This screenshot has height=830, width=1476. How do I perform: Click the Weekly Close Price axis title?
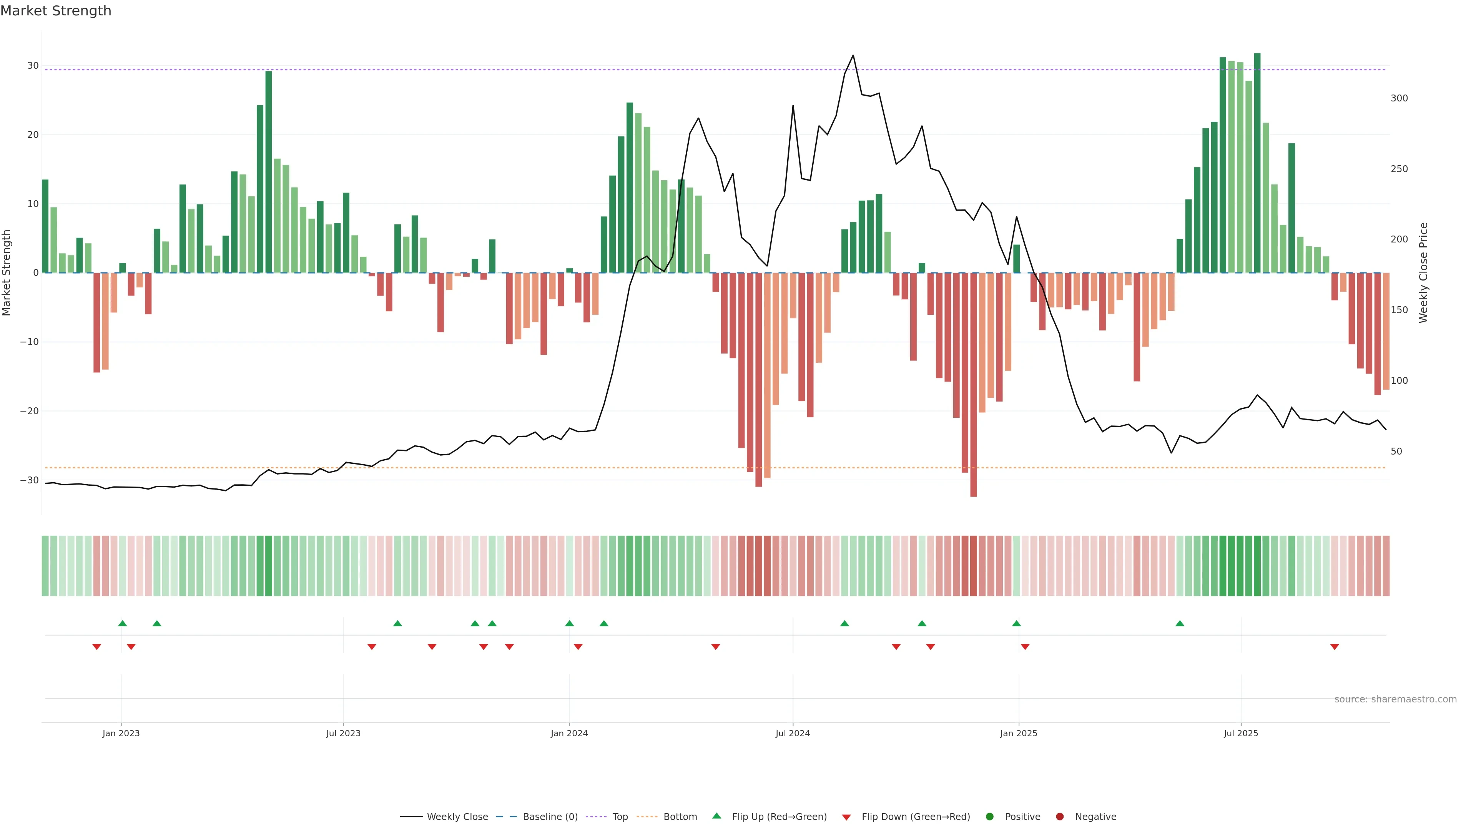[1423, 273]
